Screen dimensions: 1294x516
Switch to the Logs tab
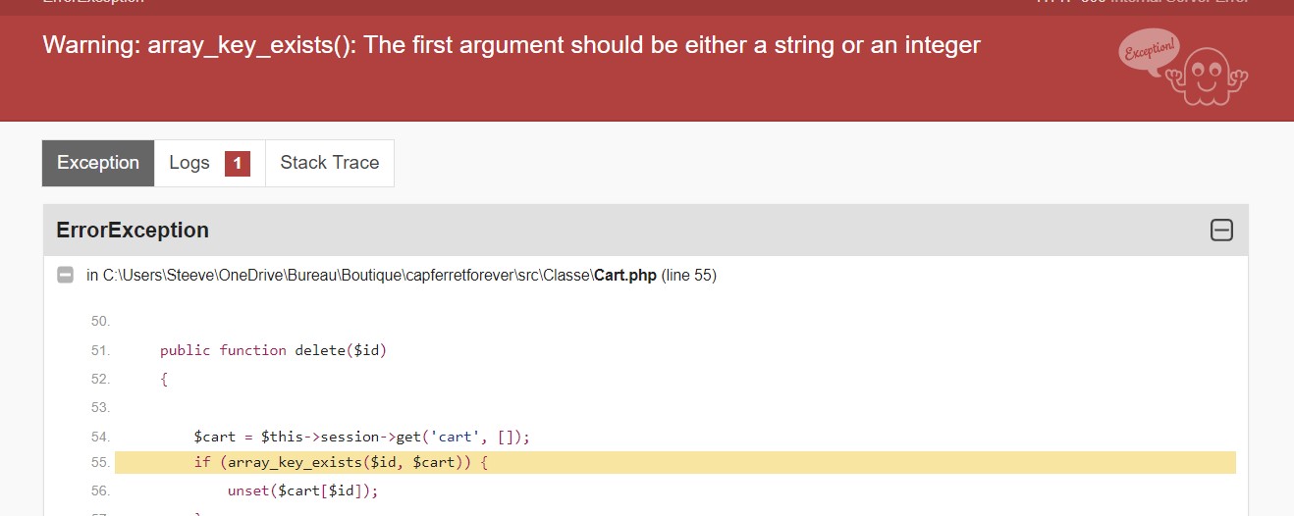(x=189, y=163)
